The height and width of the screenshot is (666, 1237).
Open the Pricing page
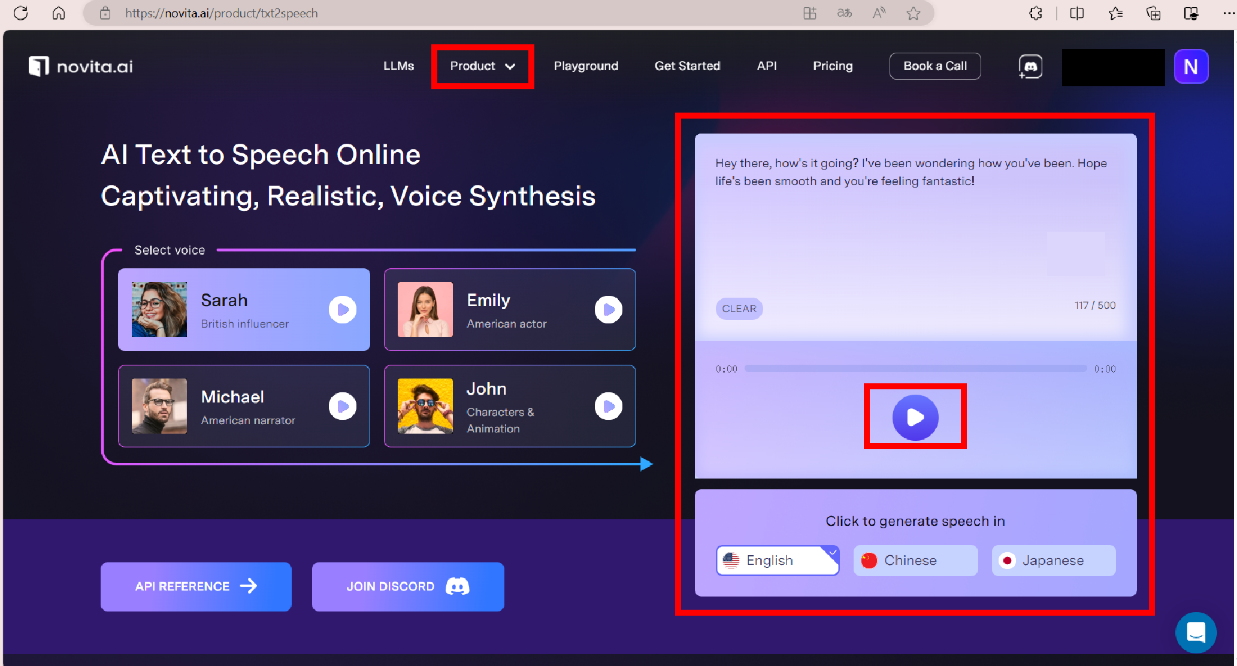tap(832, 66)
